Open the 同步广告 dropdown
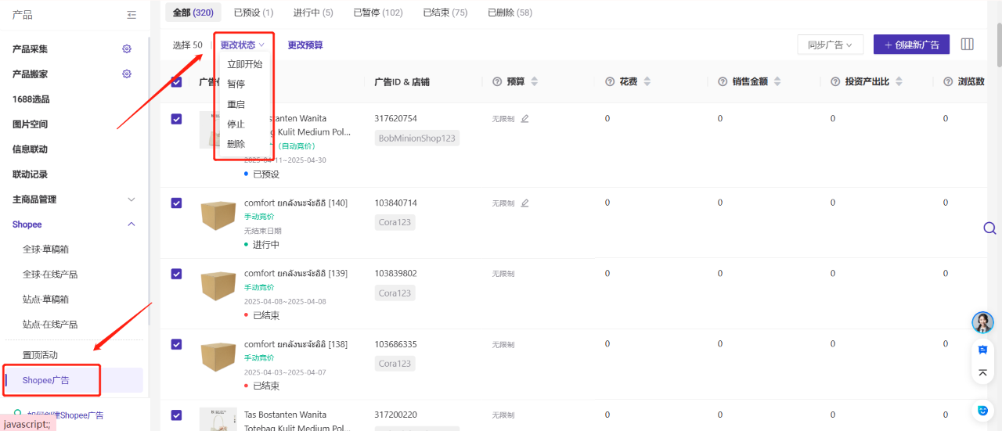The width and height of the screenshot is (1002, 431). pos(830,45)
